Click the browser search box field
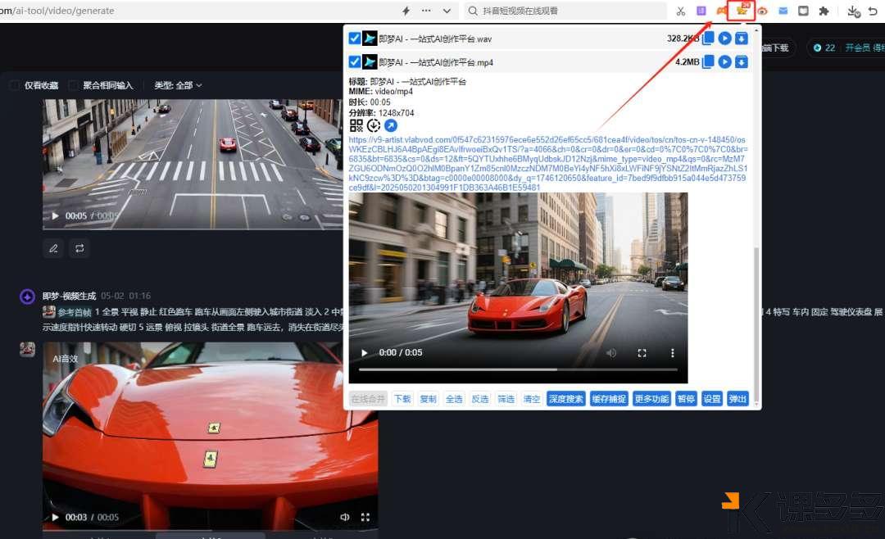This screenshot has height=539, width=885. (565, 11)
